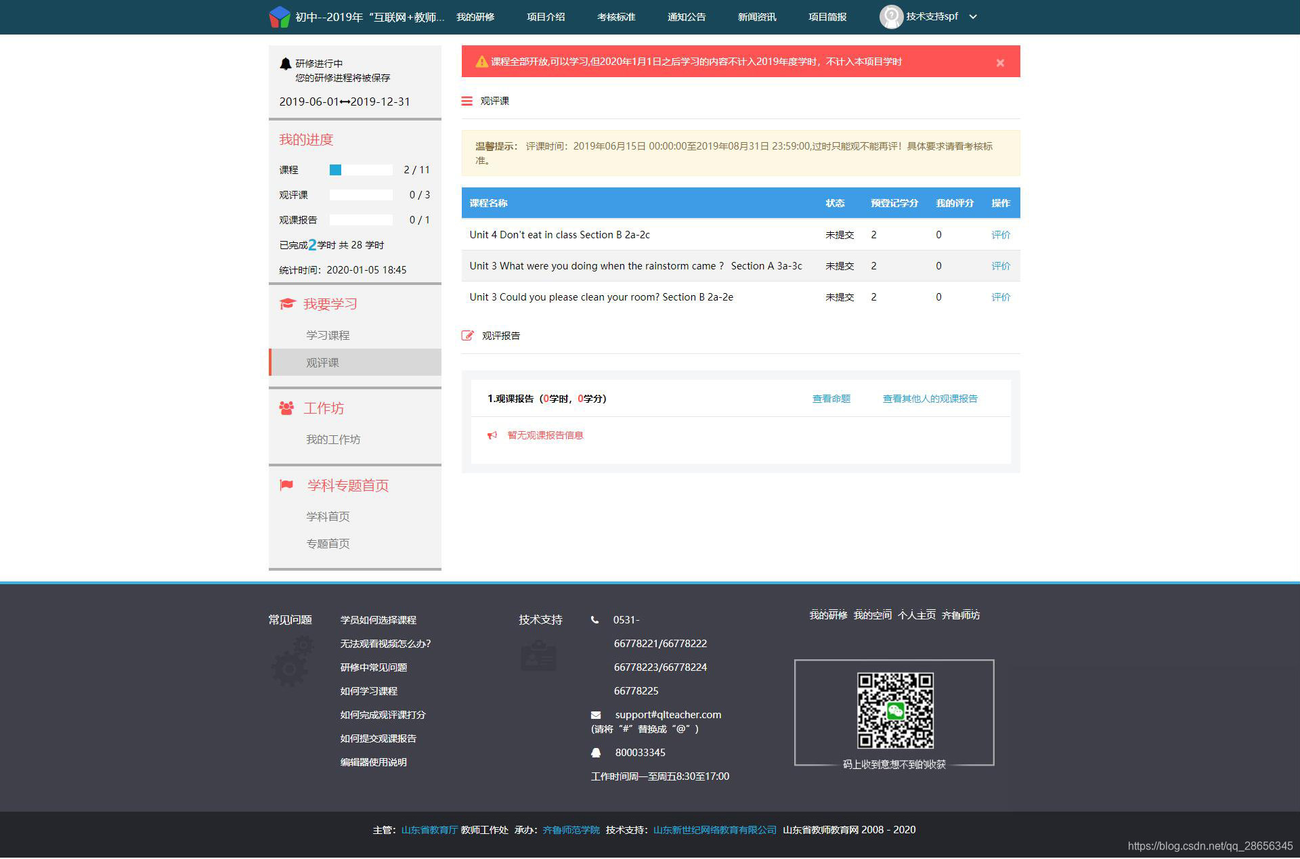Click the bell icon beside 研修进行中
1300x859 pixels.
pos(285,64)
